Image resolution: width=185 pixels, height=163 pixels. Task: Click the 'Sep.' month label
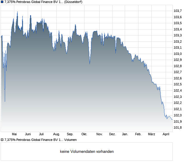point(70,134)
